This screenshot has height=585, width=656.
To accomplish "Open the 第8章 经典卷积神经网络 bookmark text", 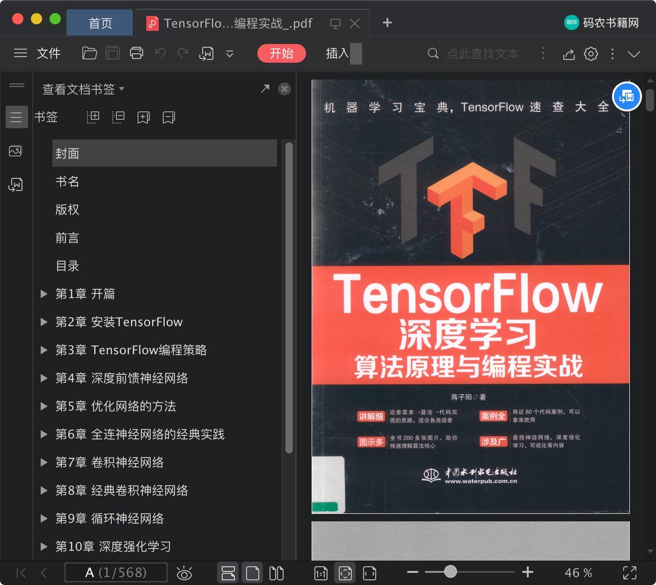I will (122, 490).
